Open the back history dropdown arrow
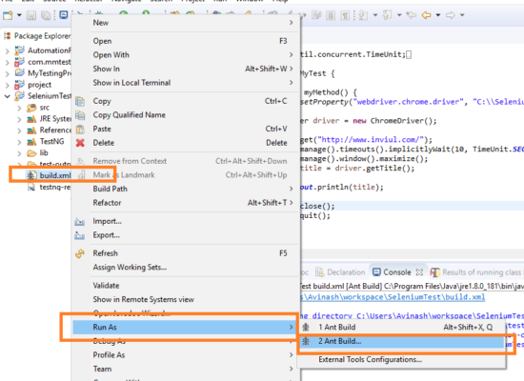Screen dimensions: 524x381 [438, 15]
